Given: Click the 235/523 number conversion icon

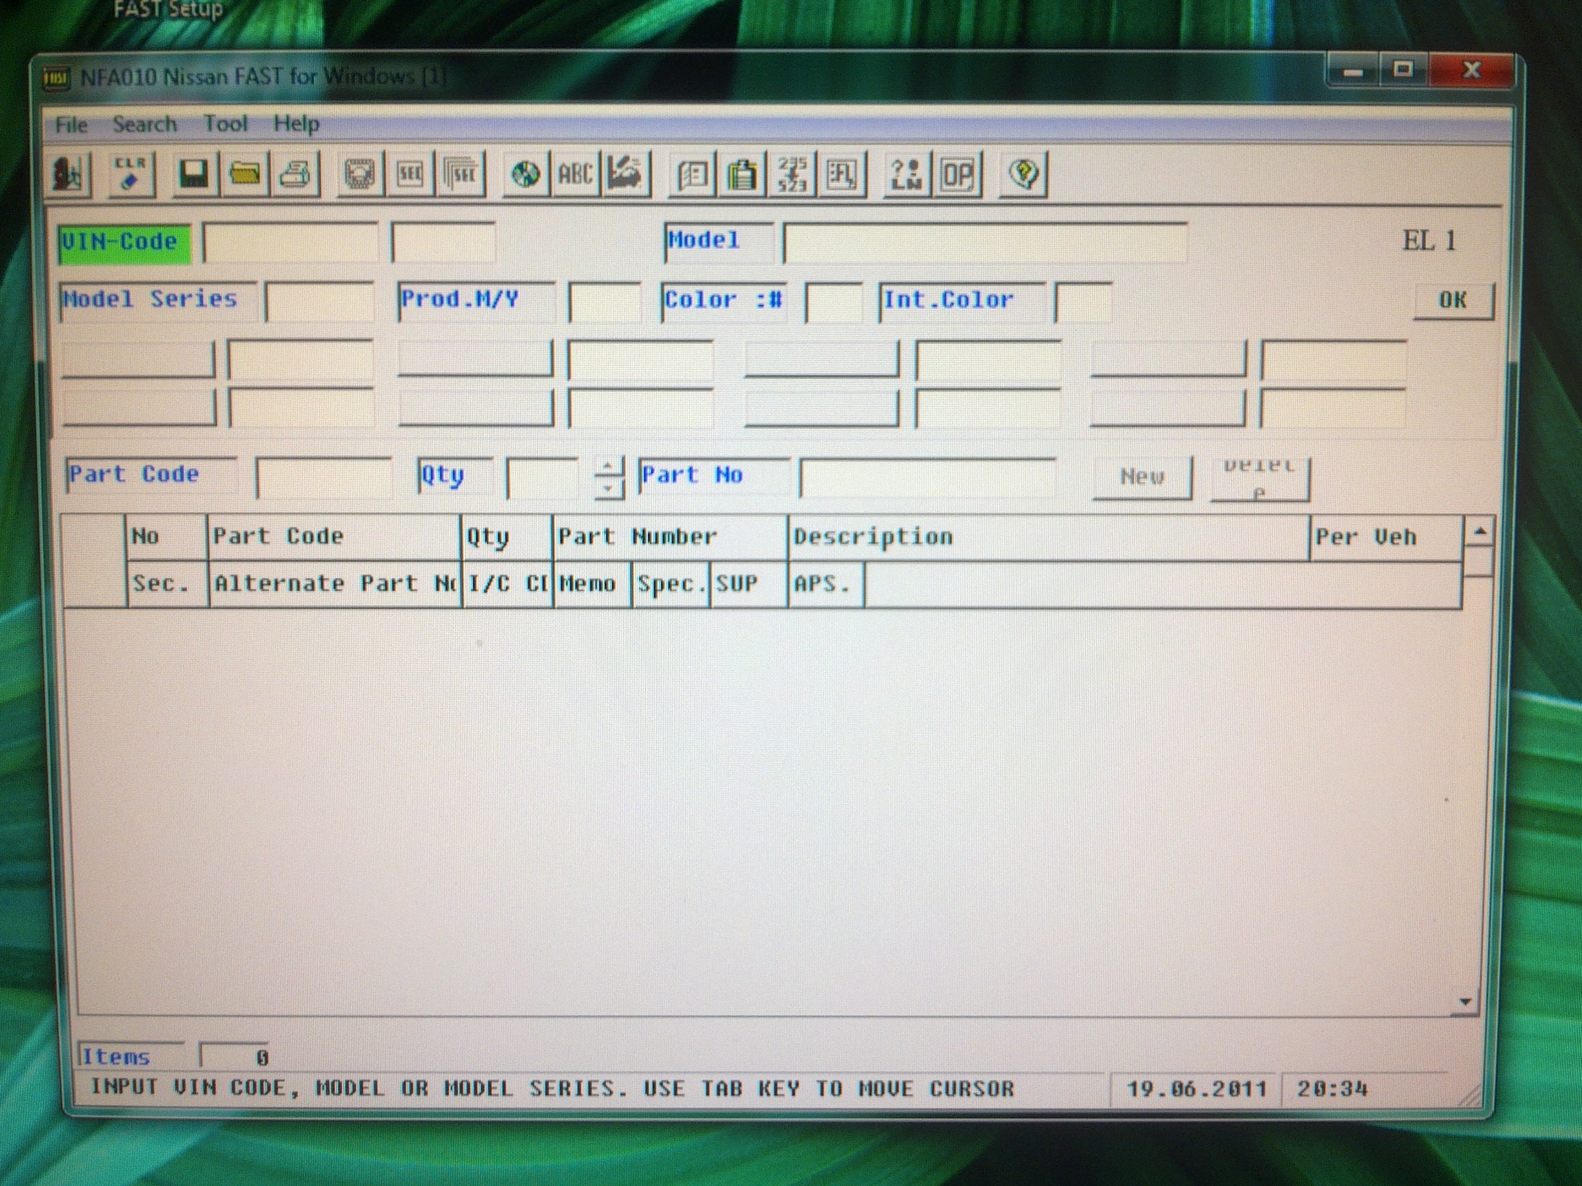Looking at the screenshot, I should tap(792, 174).
